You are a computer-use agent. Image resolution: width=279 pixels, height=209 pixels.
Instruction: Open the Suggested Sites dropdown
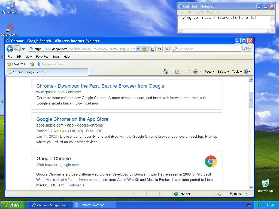tap(52, 64)
